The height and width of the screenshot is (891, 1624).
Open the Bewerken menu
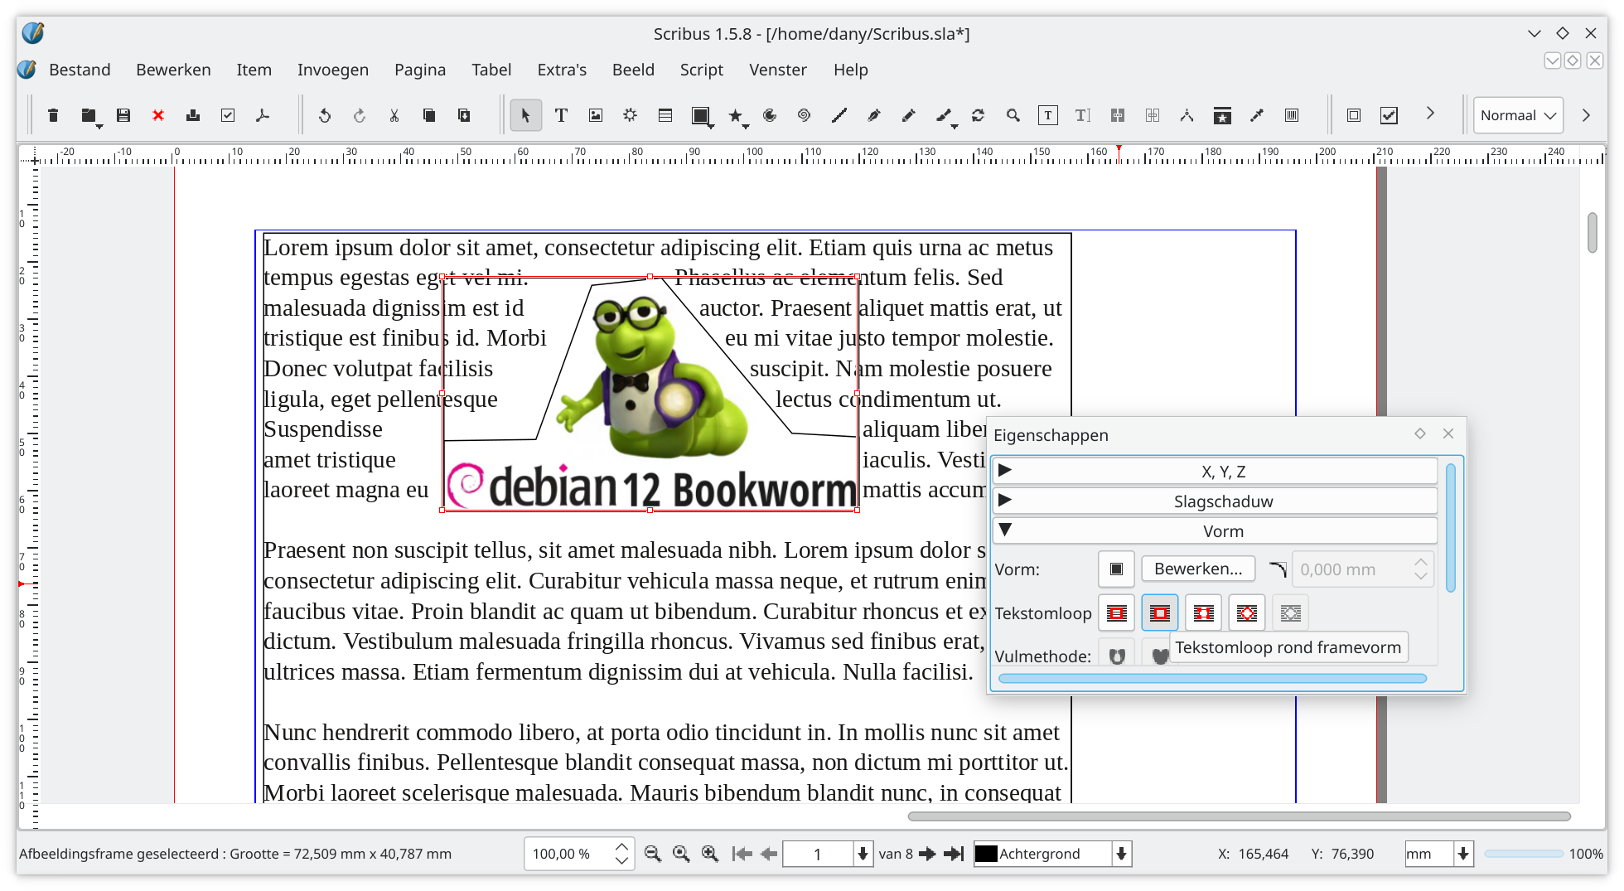(x=173, y=70)
